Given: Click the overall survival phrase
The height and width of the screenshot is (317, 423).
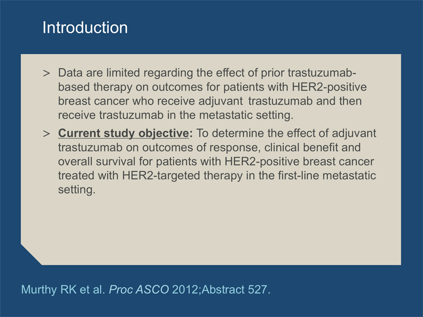Looking at the screenshot, I should tap(97, 162).
